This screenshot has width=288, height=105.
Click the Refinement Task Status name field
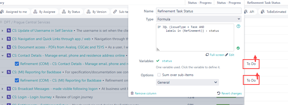click(x=199, y=11)
